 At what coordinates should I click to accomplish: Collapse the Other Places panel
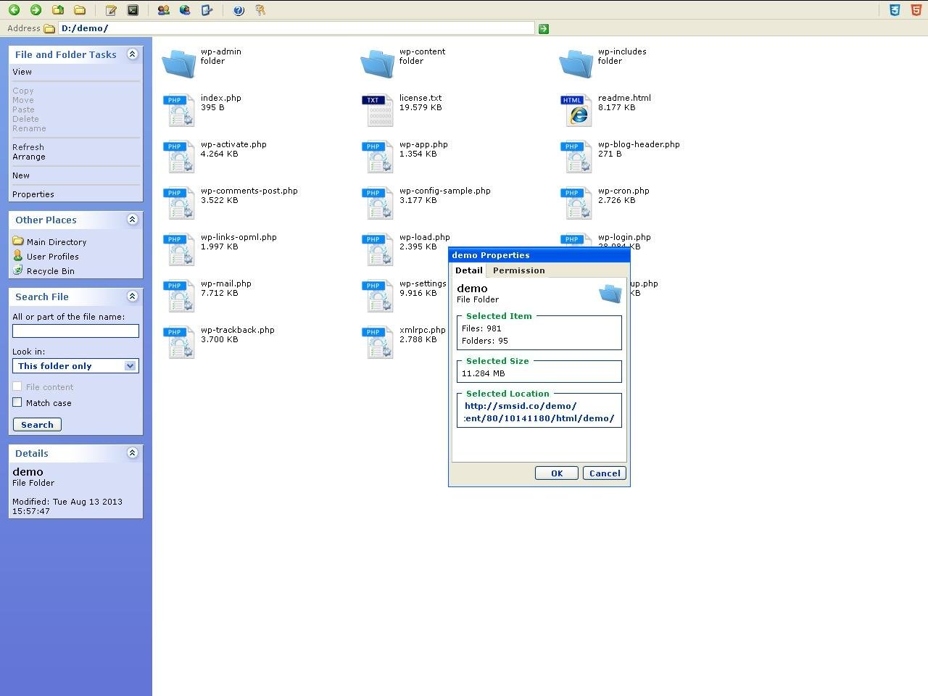[x=133, y=220]
